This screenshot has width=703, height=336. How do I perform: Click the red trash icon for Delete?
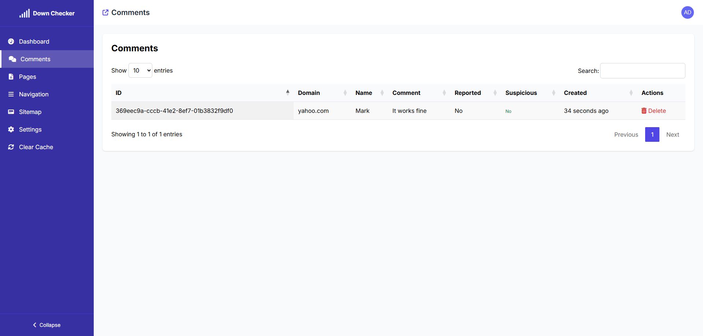(644, 111)
